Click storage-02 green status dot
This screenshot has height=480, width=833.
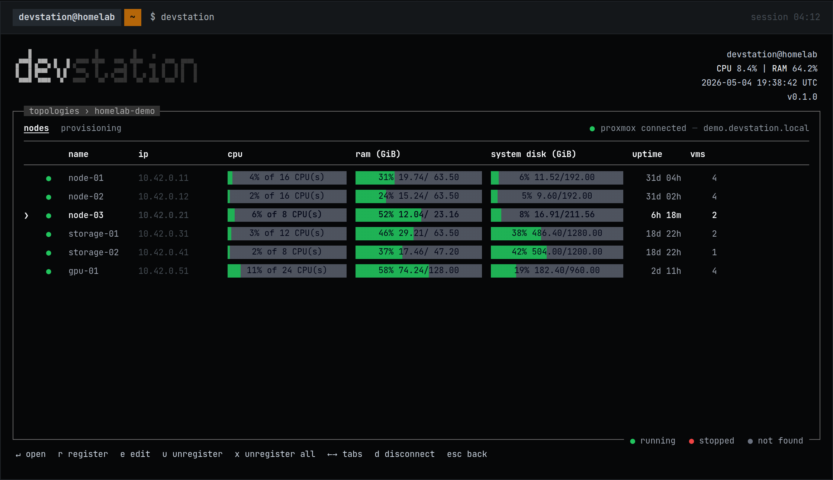(48, 253)
